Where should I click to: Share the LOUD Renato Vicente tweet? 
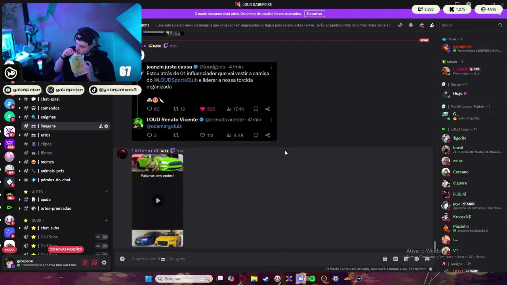pyautogui.click(x=267, y=135)
